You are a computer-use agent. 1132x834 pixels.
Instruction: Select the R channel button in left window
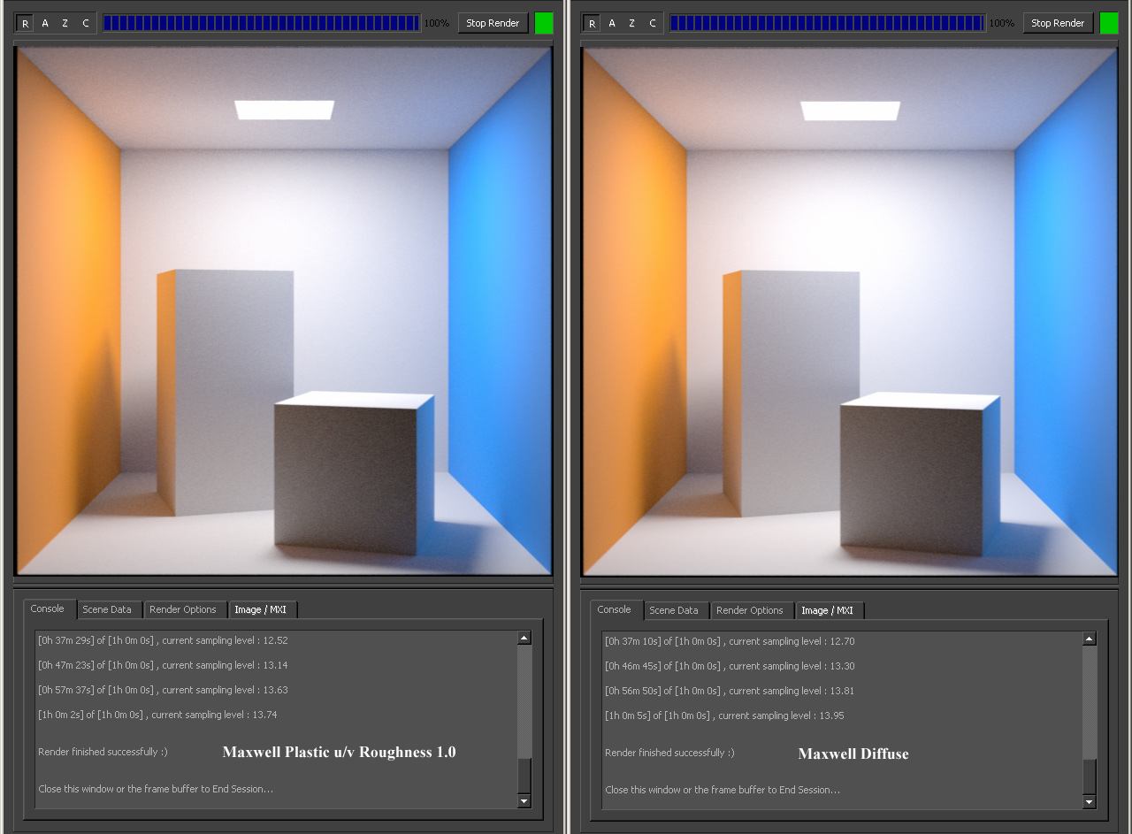(x=25, y=23)
